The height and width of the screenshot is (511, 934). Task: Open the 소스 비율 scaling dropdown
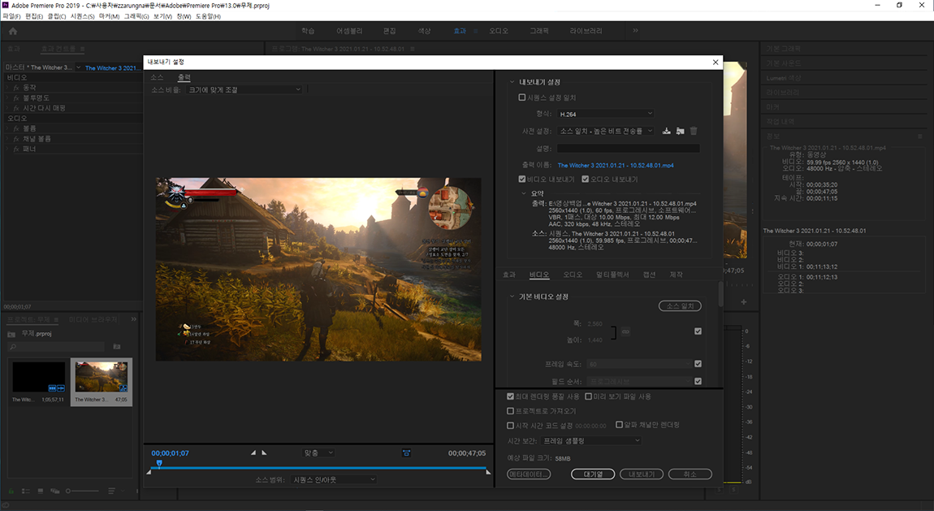click(x=244, y=90)
